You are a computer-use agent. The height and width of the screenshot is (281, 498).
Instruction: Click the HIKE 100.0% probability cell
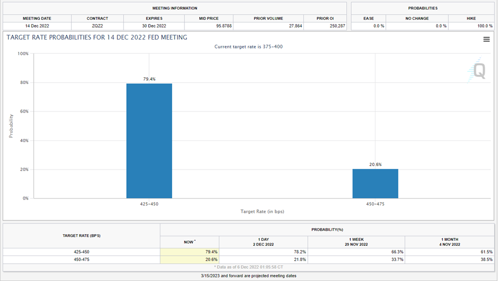coord(470,26)
